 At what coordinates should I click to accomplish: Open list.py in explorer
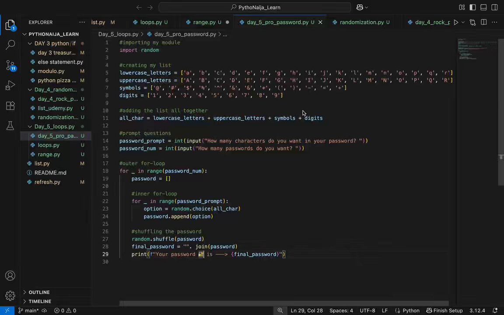coord(56,163)
